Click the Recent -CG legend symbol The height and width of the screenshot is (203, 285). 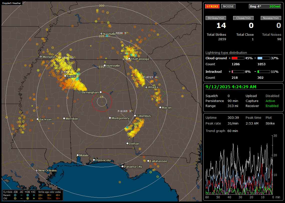(x=15, y=195)
